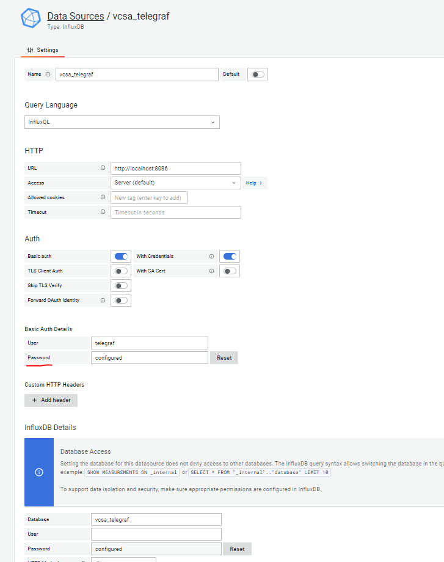Click the URL field http://localhost:8086

[176, 168]
